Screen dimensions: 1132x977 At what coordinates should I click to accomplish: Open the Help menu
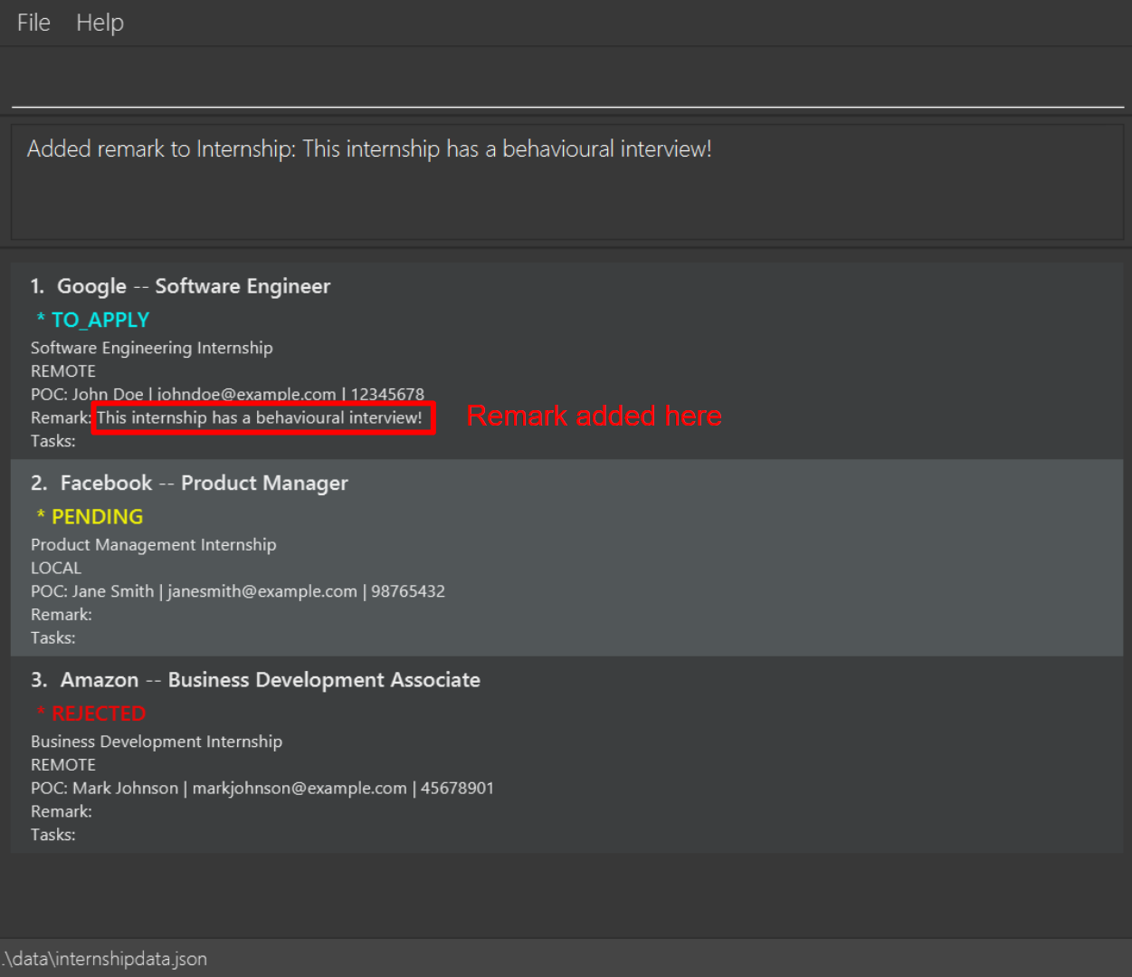[x=100, y=23]
